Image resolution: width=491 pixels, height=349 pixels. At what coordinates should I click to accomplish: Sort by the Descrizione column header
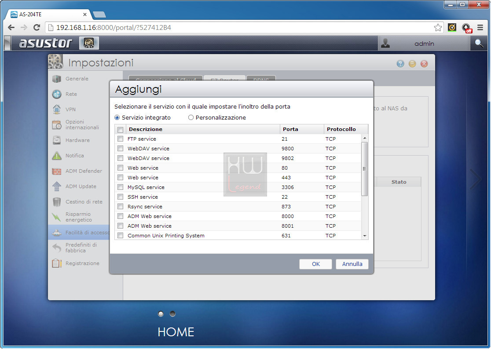pos(202,129)
